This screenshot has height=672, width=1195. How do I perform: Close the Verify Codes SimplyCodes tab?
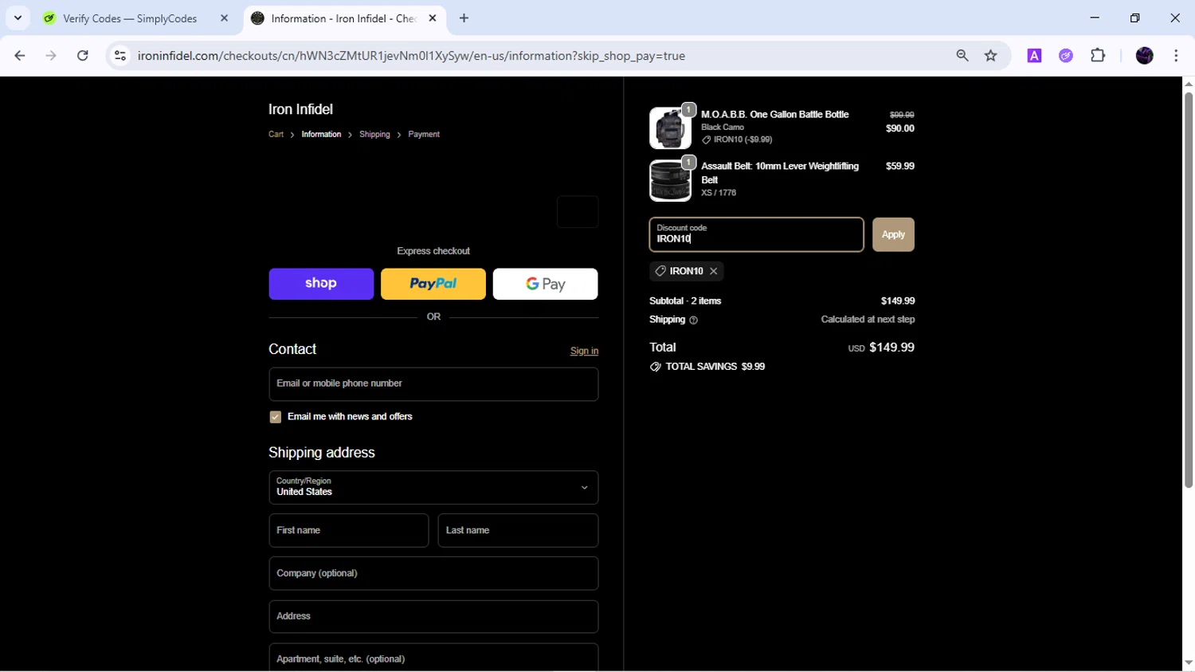(224, 18)
